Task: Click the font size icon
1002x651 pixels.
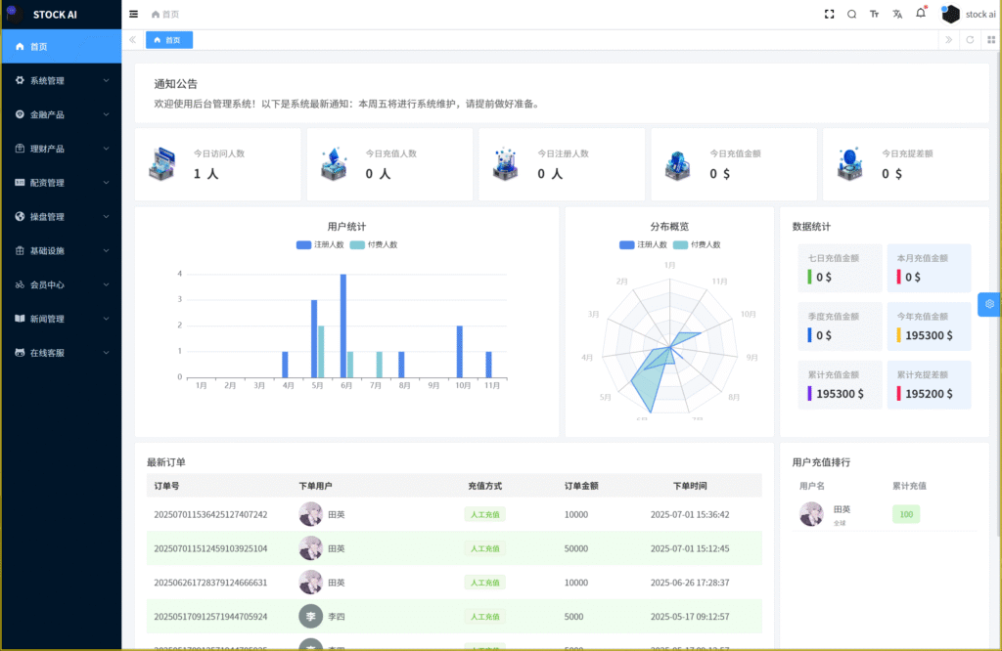Action: pos(874,15)
